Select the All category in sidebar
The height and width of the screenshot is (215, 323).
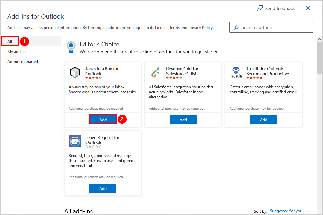click(10, 41)
